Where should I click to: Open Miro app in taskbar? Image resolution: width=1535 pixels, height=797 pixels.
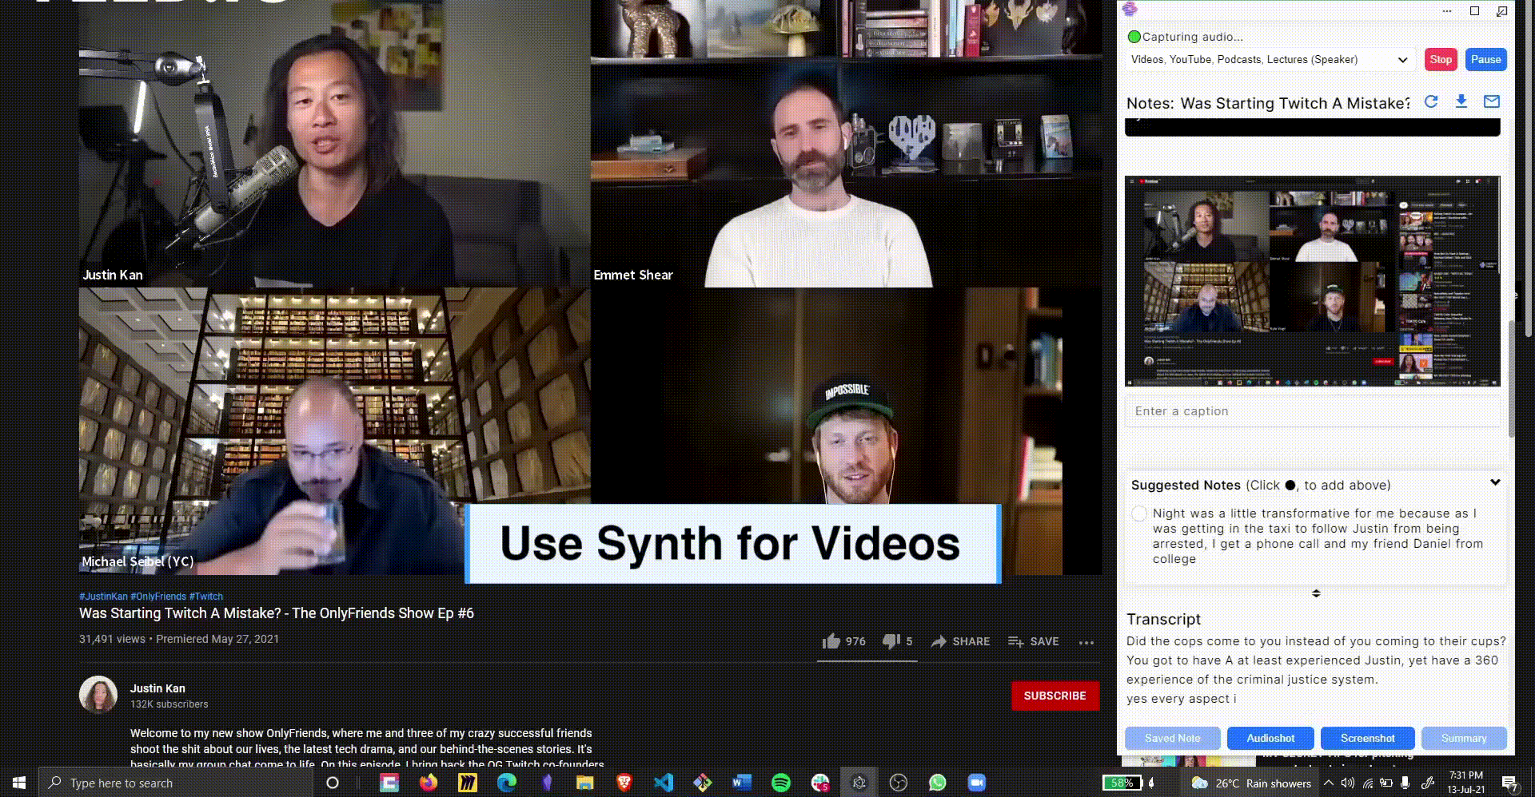[x=468, y=783]
